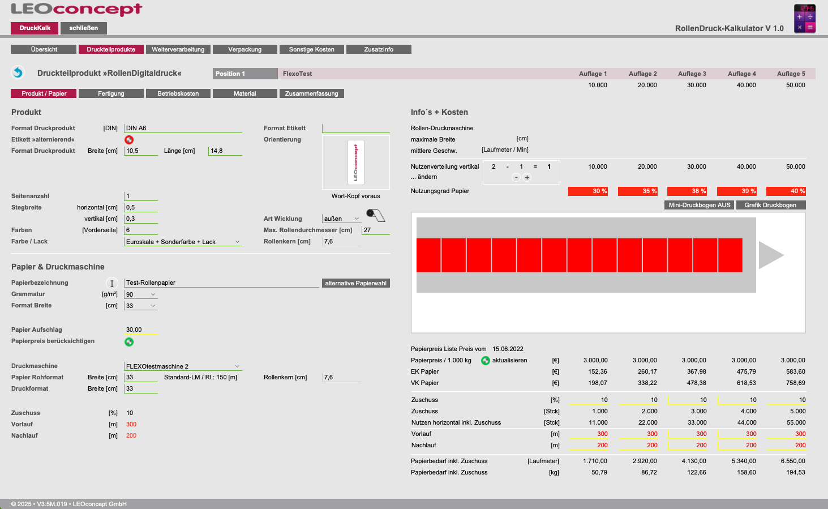Select the Fertigung subtab
Image resolution: width=828 pixels, height=509 pixels.
(x=111, y=93)
